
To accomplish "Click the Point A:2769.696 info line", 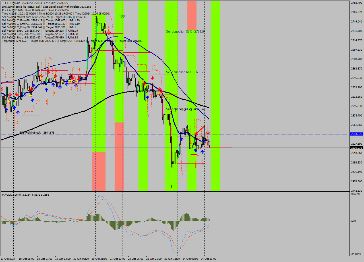I will pos(35,10).
